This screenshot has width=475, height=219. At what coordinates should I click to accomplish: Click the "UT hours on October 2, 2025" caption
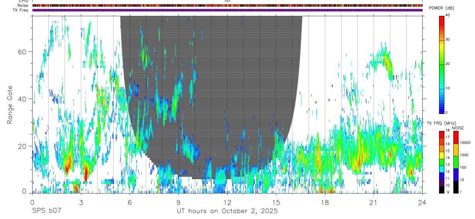click(x=227, y=211)
